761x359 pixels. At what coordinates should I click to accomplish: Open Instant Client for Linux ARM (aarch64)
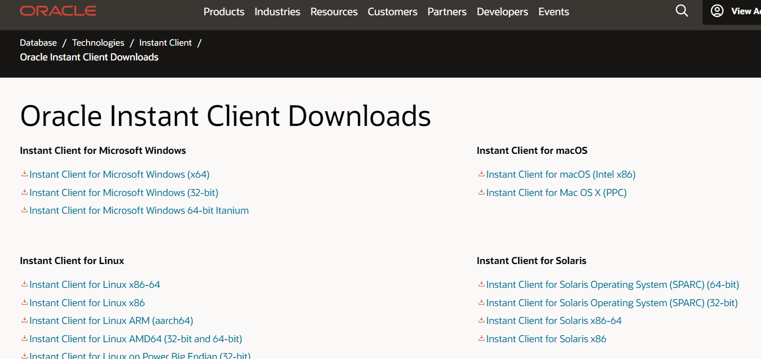111,320
